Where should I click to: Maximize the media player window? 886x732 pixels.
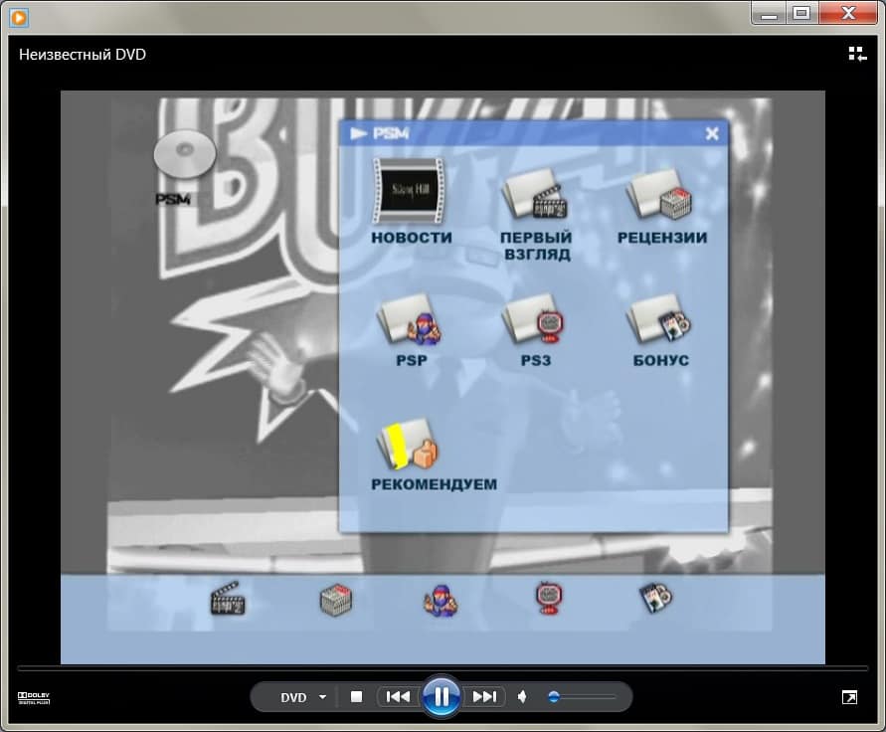[x=801, y=14]
